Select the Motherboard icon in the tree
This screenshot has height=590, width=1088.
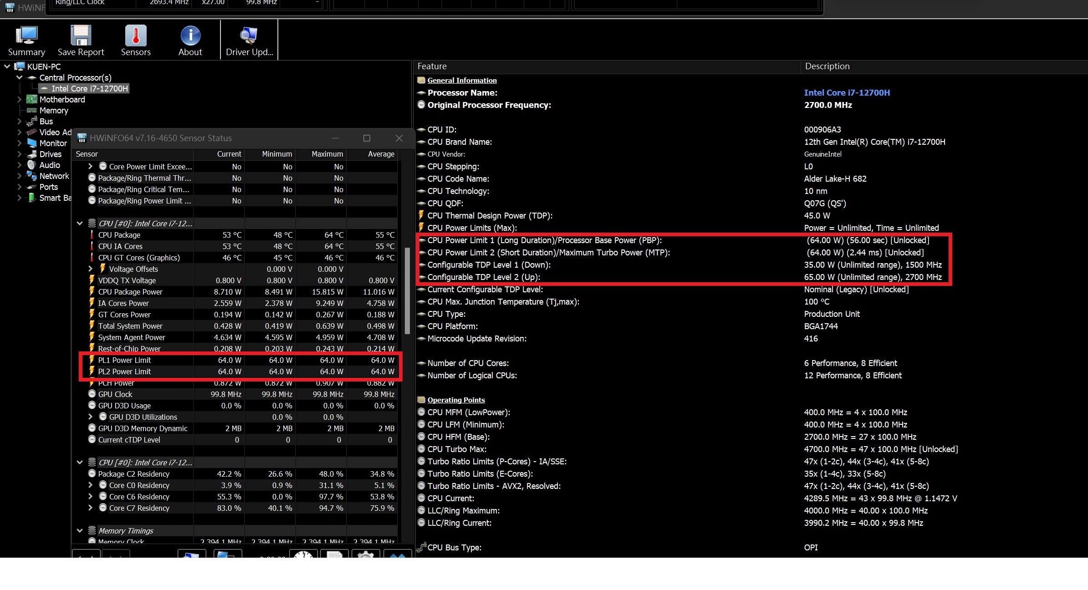click(x=32, y=99)
